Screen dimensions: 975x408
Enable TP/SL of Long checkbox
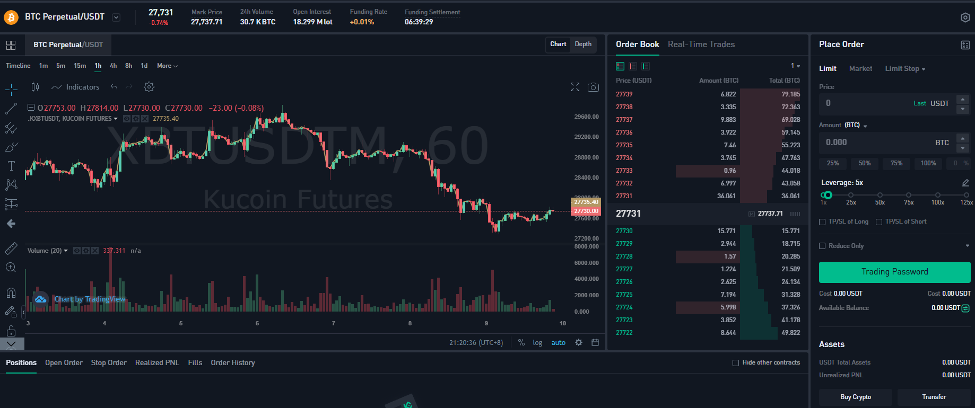822,222
